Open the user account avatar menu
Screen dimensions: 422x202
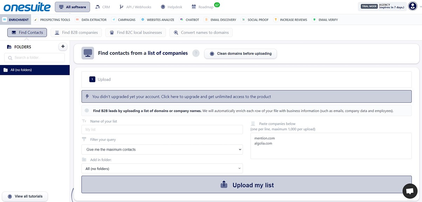[413, 6]
